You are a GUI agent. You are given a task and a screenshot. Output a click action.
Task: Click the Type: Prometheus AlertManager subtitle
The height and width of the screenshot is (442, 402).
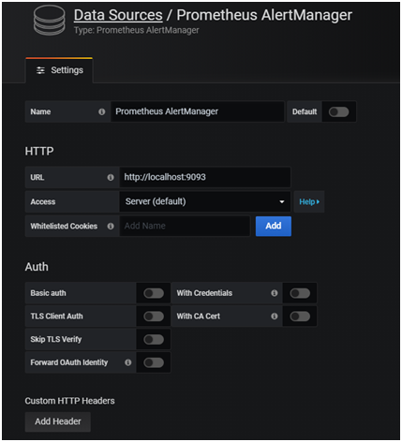(x=136, y=30)
